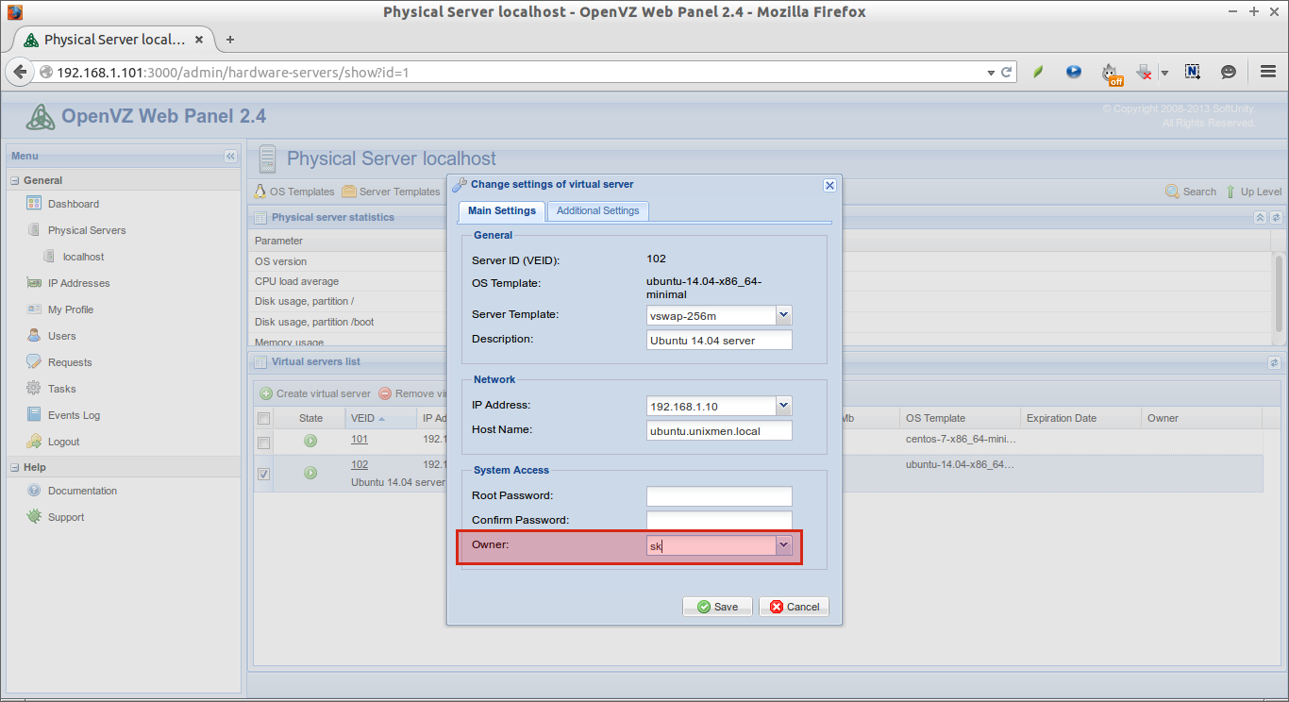Collapse the General menu group
This screenshot has width=1289, height=702.
pos(15,180)
